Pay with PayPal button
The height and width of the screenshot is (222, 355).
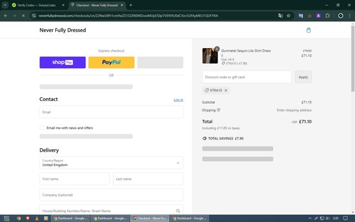[x=111, y=62]
